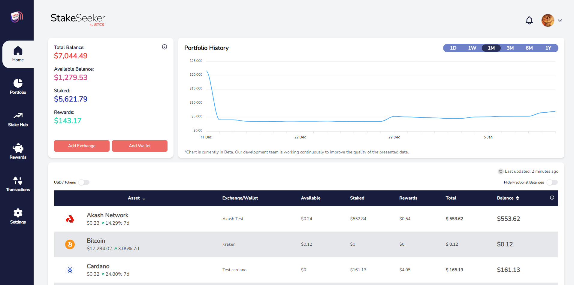574x285 pixels.
Task: Click the Akash Network logo icon
Action: click(x=70, y=219)
